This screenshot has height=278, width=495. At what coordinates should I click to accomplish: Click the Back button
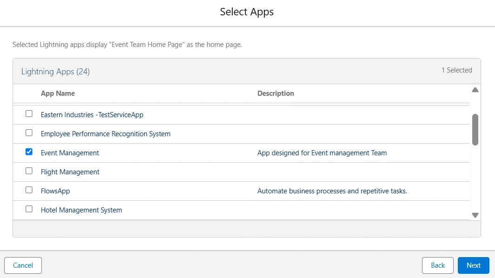tap(437, 265)
